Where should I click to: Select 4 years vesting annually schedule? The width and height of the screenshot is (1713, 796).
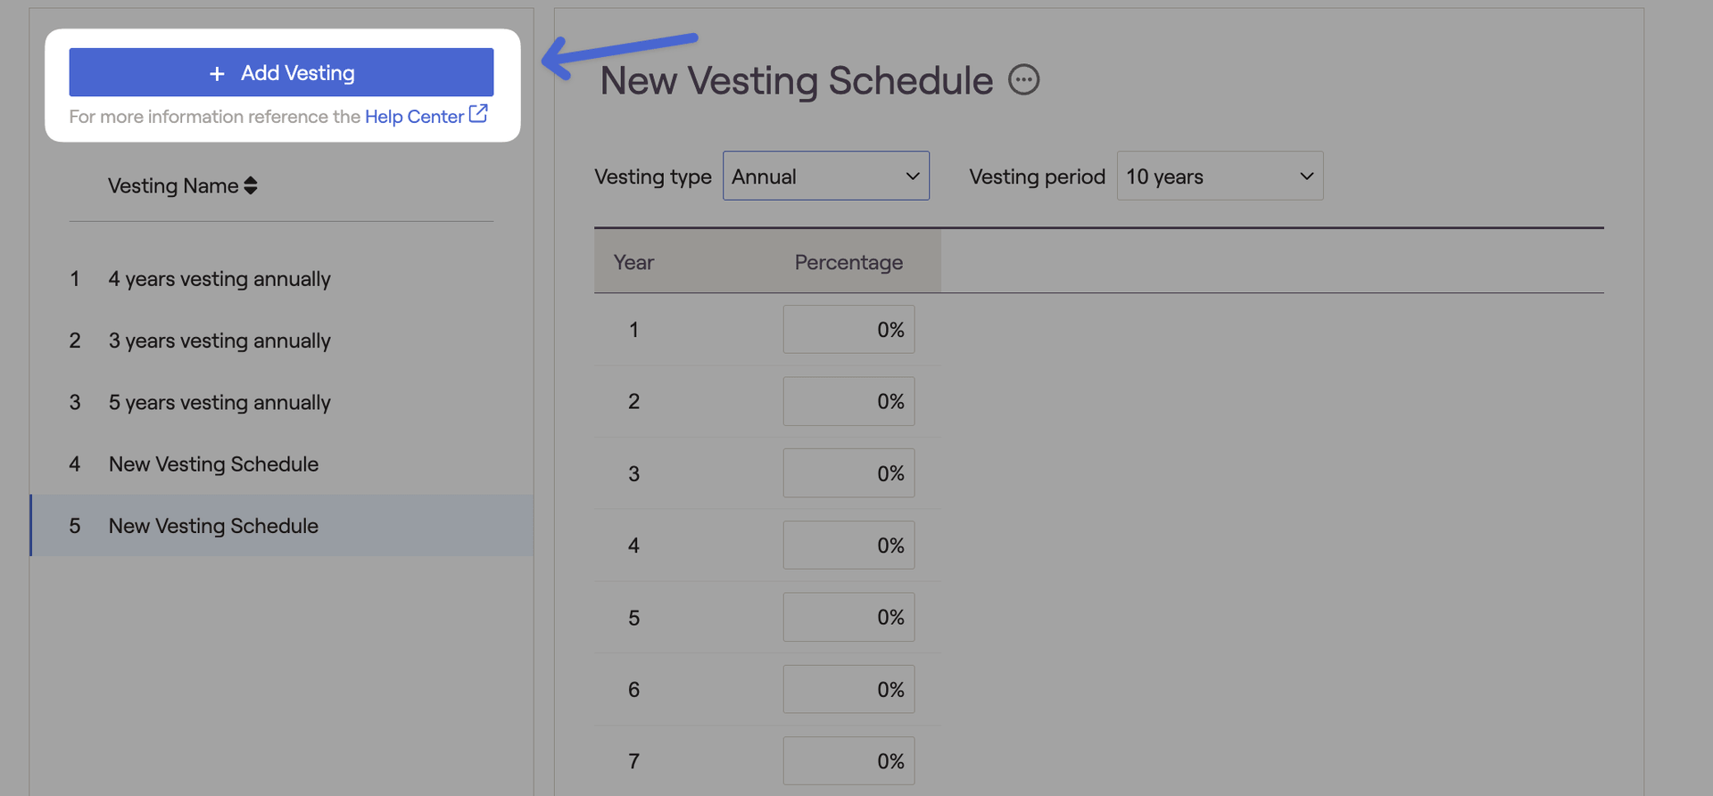(219, 279)
